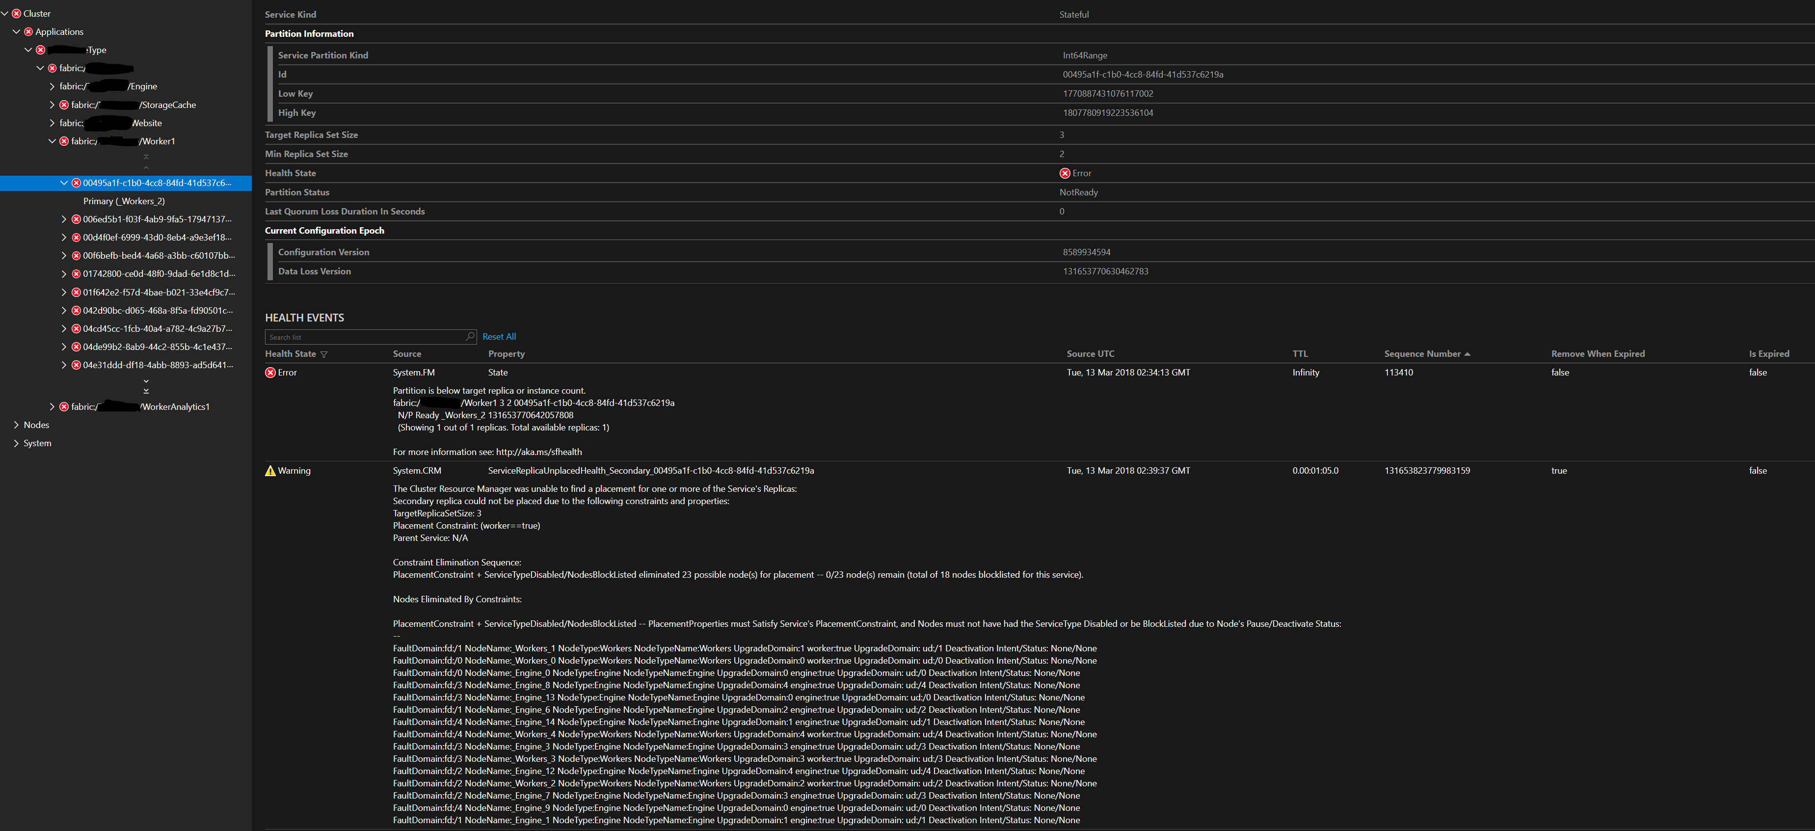The height and width of the screenshot is (831, 1815).
Task: Expand the WorkerAnalytics1 service node
Action: point(52,407)
